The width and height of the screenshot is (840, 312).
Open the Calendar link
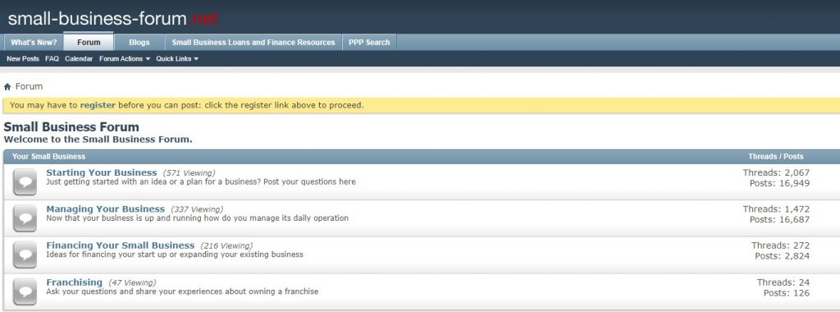pyautogui.click(x=79, y=59)
